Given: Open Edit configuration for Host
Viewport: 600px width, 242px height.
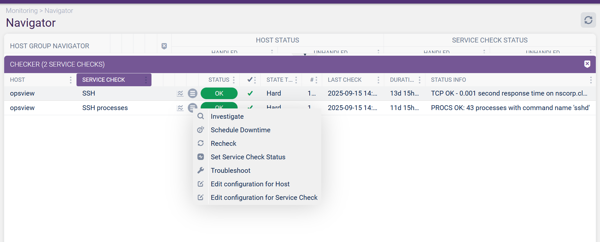Looking at the screenshot, I should point(250,184).
